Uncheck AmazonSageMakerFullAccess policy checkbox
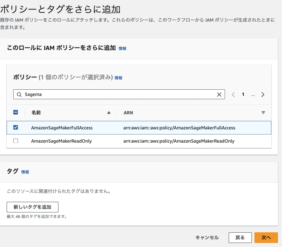Viewport: 282px width, 247px height. pos(16,128)
